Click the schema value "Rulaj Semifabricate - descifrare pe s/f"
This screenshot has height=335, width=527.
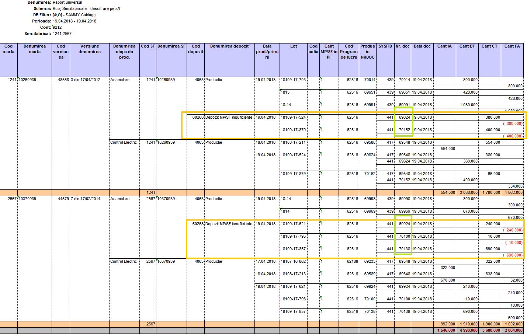pyautogui.click(x=87, y=8)
